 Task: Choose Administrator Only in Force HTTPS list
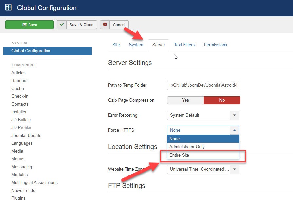pyautogui.click(x=203, y=147)
